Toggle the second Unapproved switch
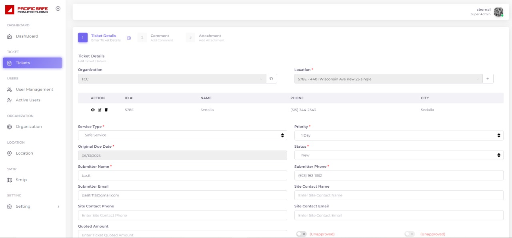 (410, 234)
